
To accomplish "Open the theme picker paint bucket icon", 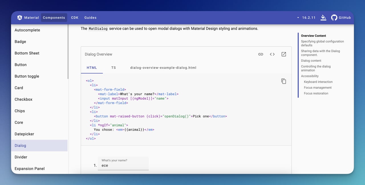I will click(323, 17).
